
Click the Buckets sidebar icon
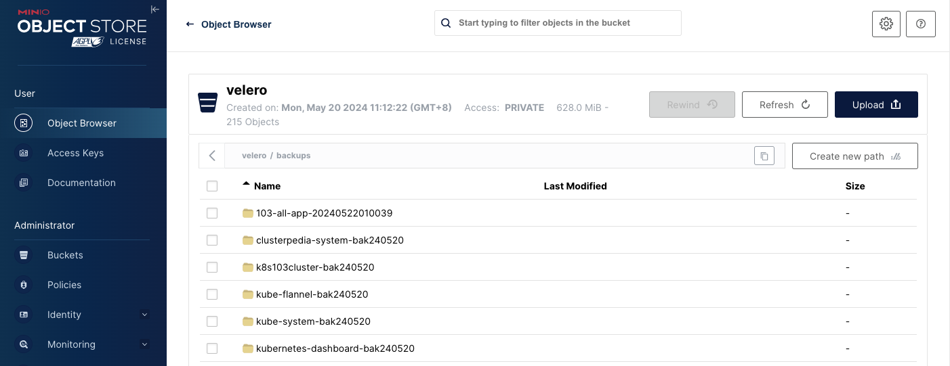[24, 255]
